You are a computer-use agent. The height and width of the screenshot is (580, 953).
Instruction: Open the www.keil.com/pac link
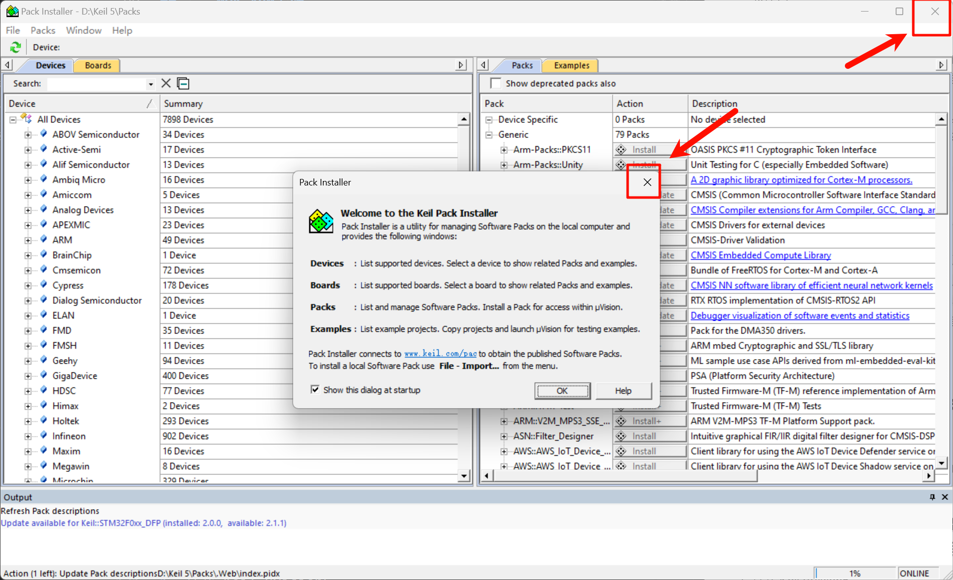coord(441,354)
